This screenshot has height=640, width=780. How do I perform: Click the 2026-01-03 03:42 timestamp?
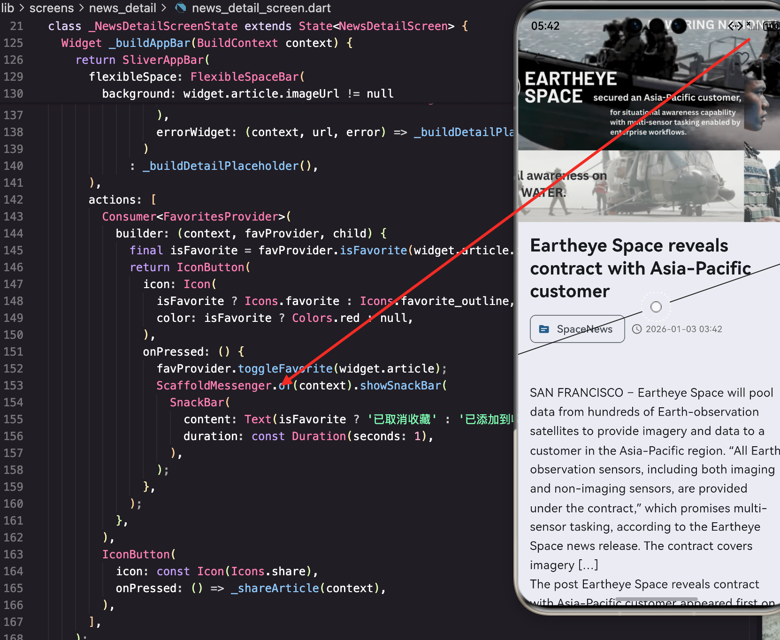point(684,329)
